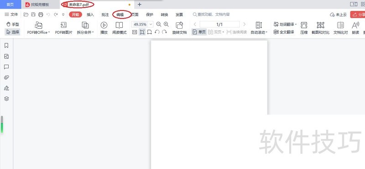365x169 pixels.
Task: Rotate the view counterclockwise
Action: (x=157, y=32)
